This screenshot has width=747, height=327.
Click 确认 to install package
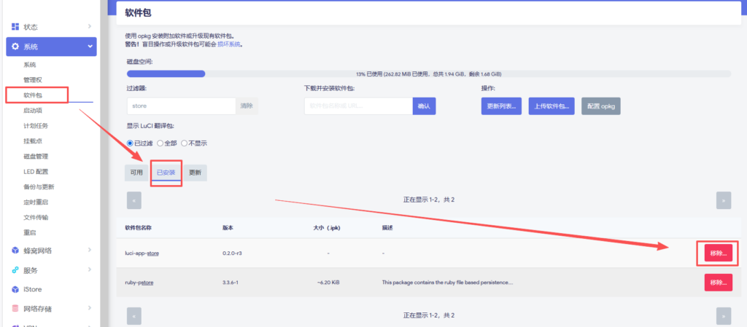click(424, 106)
